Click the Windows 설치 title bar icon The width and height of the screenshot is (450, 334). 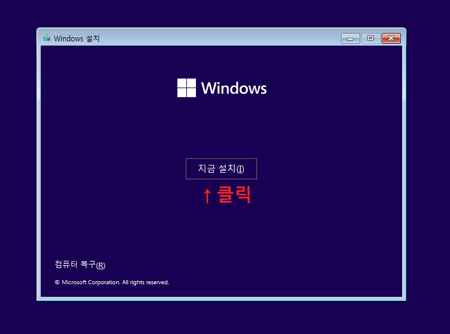[x=47, y=38]
